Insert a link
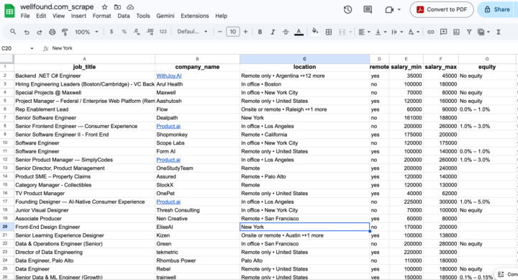This screenshot has height=280, width=518. coord(431,32)
